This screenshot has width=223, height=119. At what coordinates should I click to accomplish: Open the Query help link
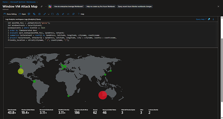201,19
